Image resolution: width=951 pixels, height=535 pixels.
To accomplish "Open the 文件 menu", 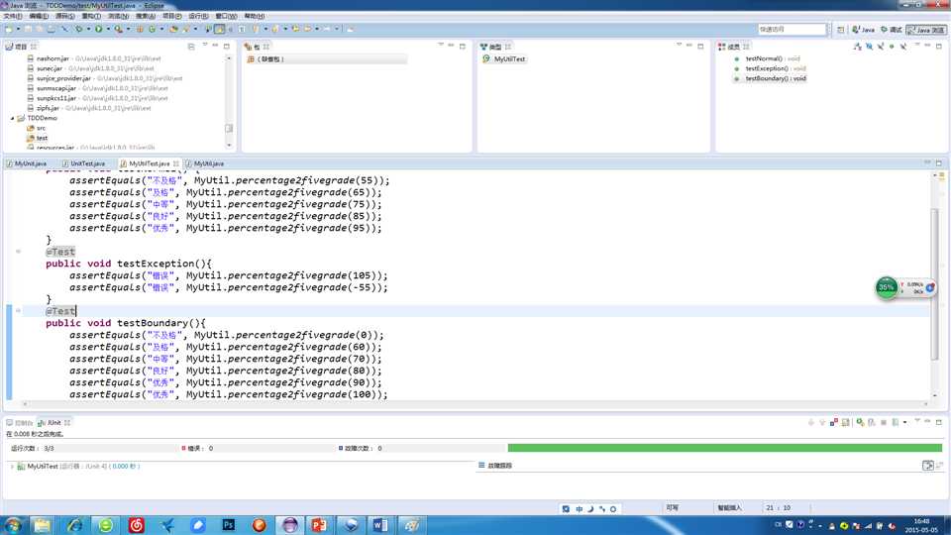I will pos(12,16).
